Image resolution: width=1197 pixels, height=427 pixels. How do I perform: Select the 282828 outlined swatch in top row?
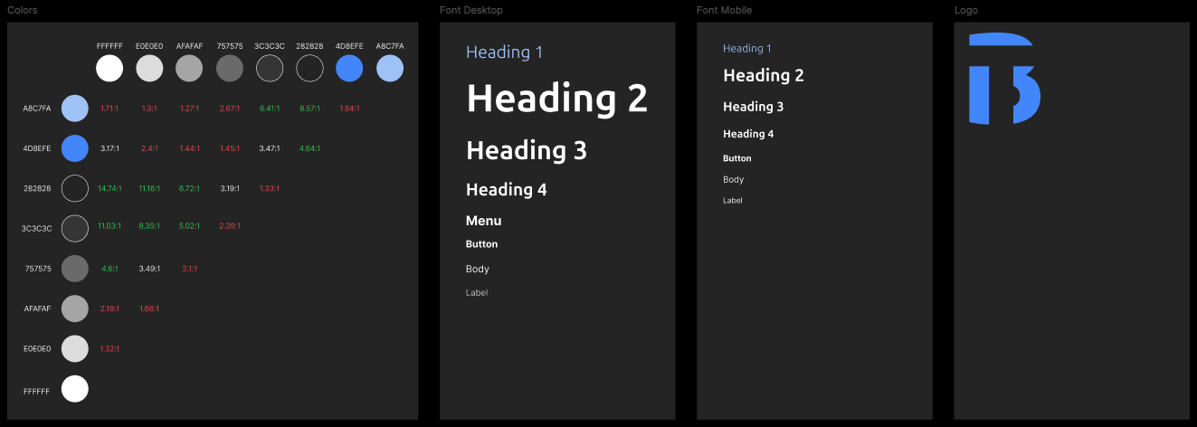tap(309, 68)
